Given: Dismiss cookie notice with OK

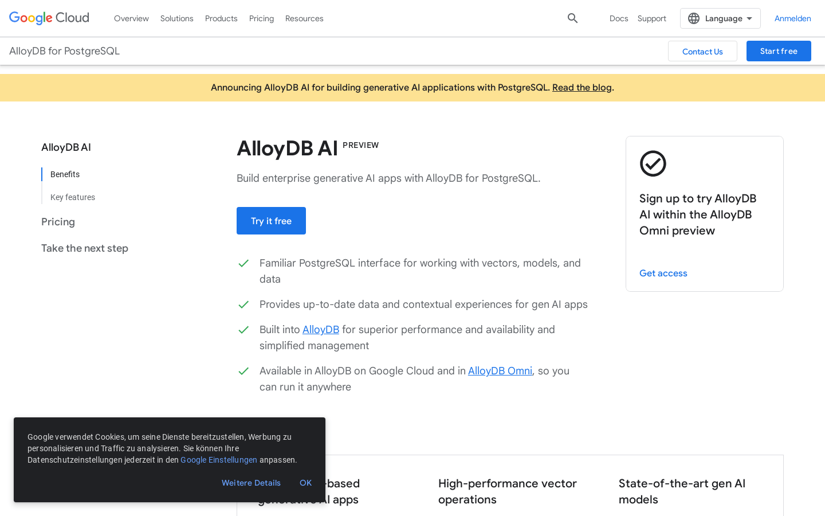Looking at the screenshot, I should (x=305, y=483).
